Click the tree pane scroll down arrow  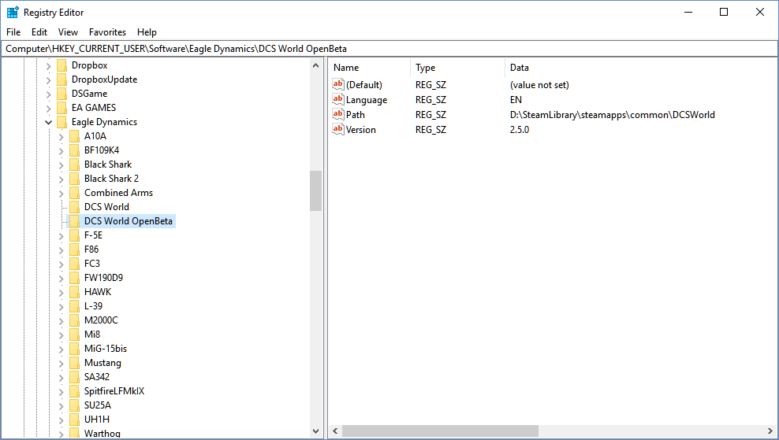316,431
